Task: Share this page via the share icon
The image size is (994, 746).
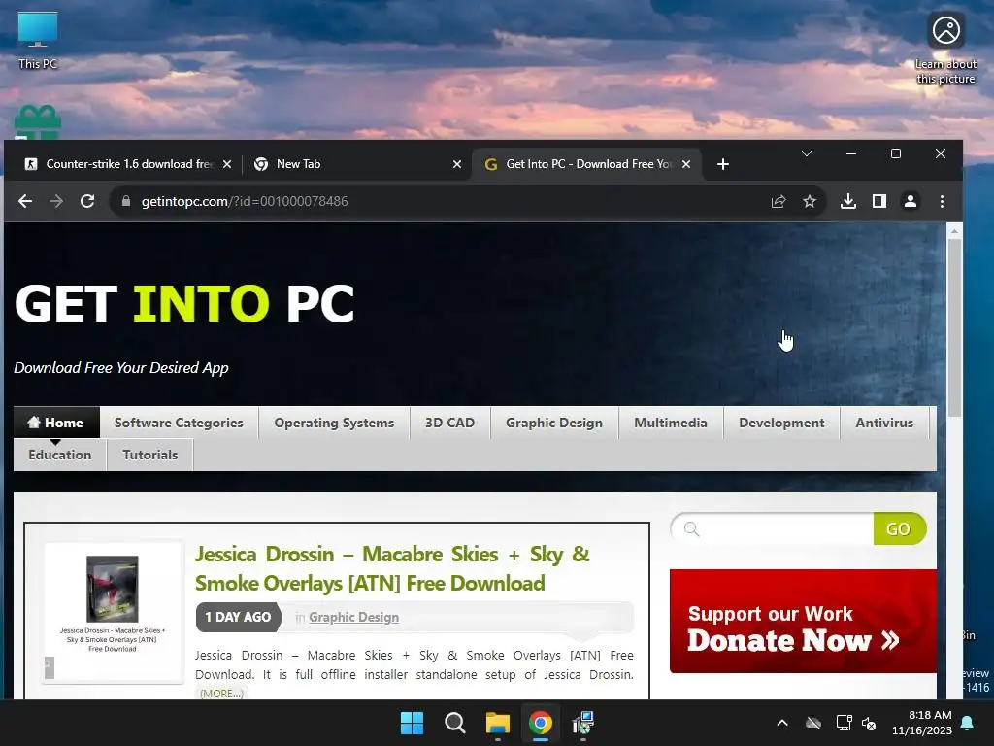Action: 779,202
